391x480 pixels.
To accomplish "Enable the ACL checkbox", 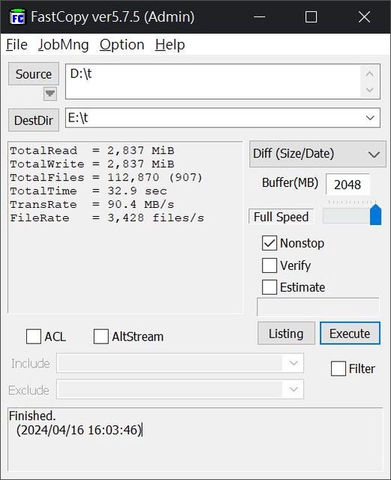I will click(34, 337).
